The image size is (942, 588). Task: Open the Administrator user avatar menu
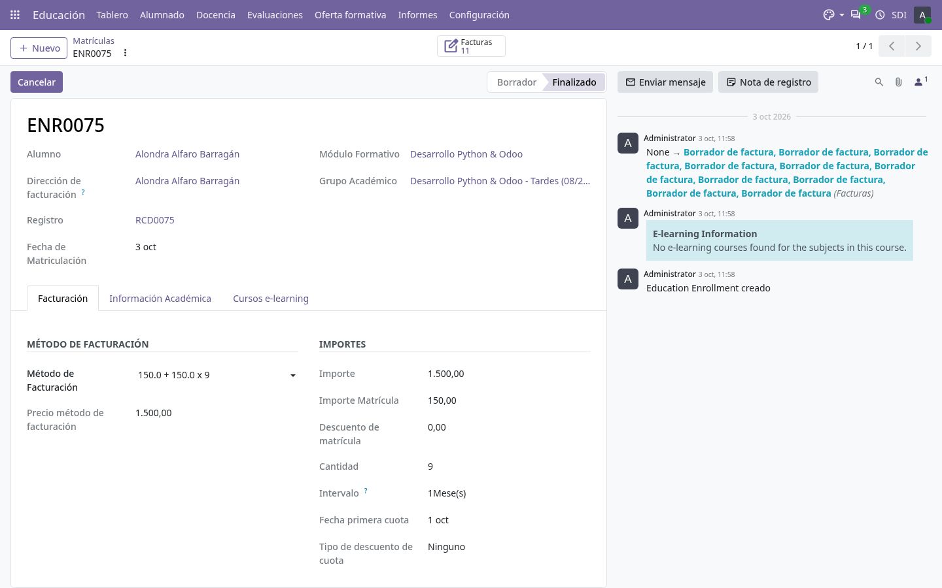pos(922,15)
